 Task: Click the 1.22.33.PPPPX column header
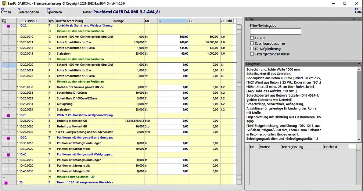(32, 21)
